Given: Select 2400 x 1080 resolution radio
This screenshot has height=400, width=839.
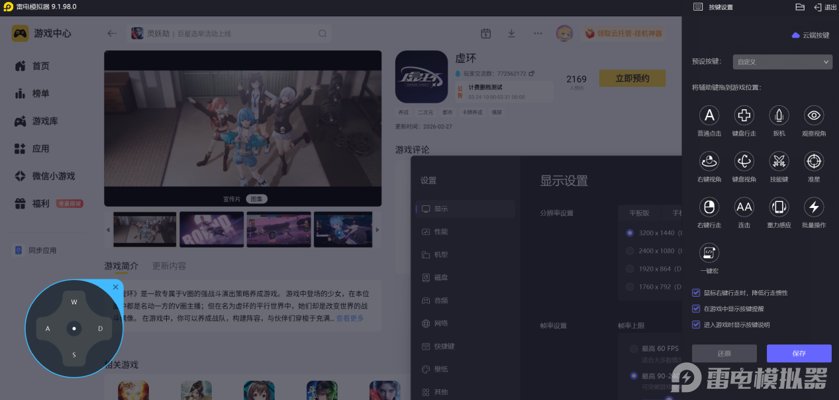Looking at the screenshot, I should pos(630,251).
